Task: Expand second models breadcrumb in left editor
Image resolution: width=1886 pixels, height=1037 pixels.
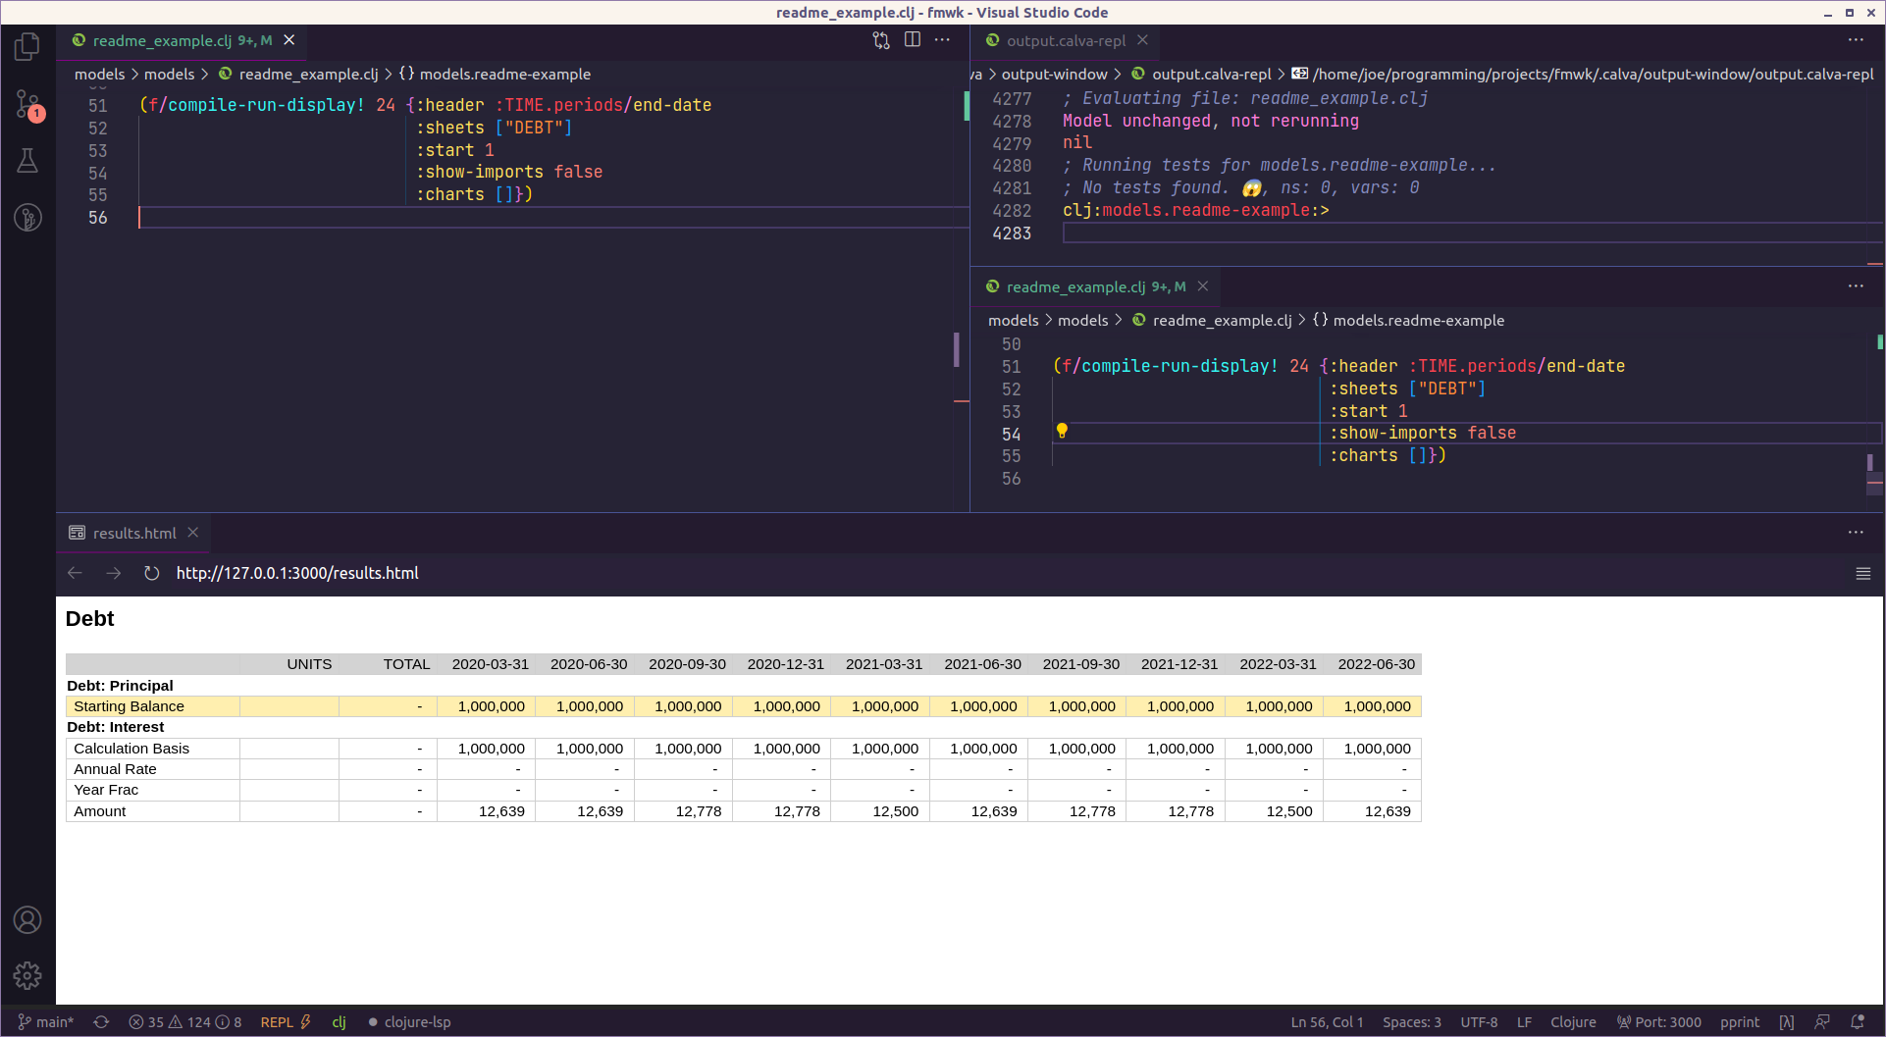Action: (x=170, y=74)
